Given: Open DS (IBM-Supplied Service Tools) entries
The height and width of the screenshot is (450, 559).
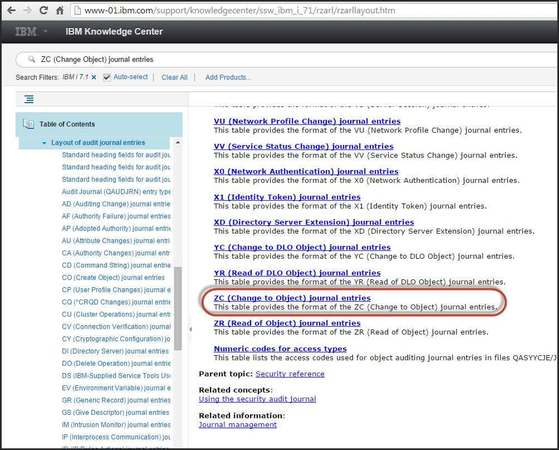Looking at the screenshot, I should pos(116,376).
